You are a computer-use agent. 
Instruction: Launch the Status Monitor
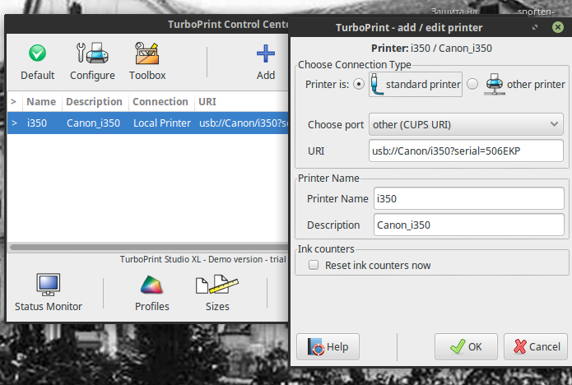(x=49, y=292)
